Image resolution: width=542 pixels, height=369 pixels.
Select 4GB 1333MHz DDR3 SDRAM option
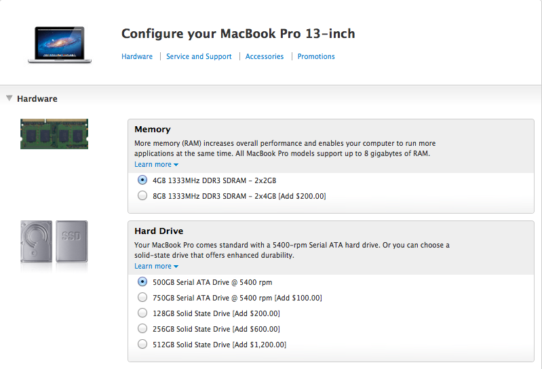pyautogui.click(x=142, y=180)
